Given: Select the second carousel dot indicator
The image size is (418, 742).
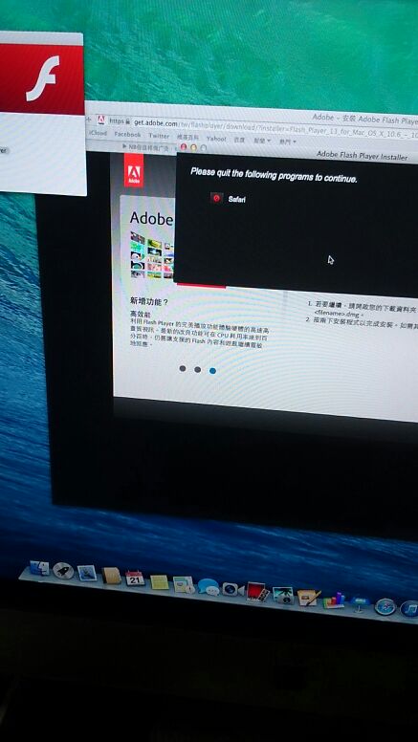Looking at the screenshot, I should pyautogui.click(x=197, y=370).
